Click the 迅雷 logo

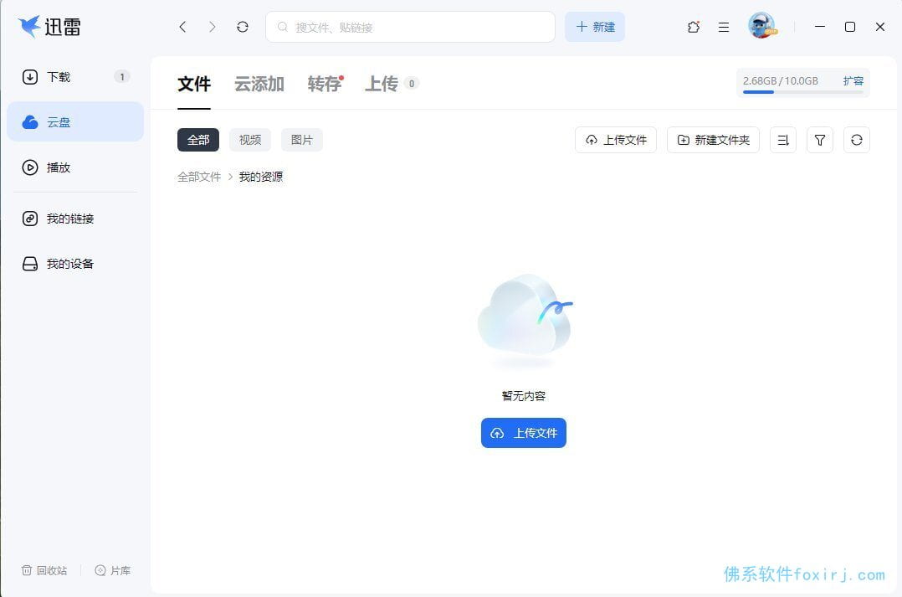click(49, 27)
